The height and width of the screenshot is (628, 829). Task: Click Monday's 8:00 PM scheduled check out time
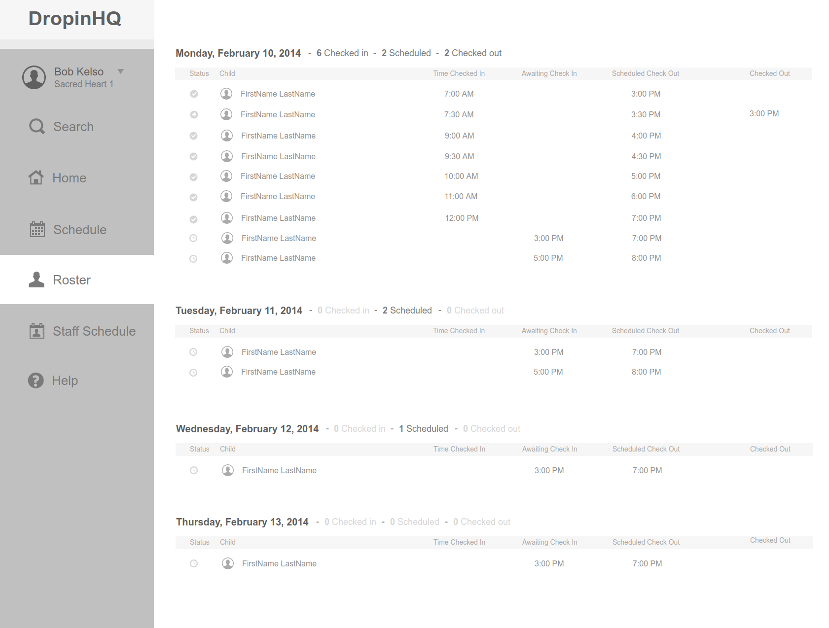647,258
